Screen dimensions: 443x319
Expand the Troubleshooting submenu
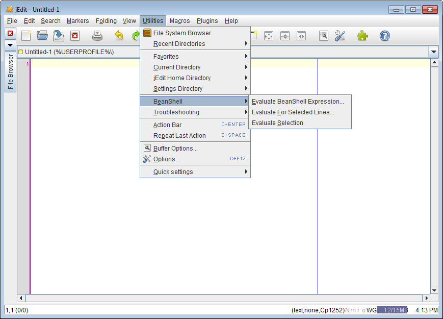click(x=195, y=112)
